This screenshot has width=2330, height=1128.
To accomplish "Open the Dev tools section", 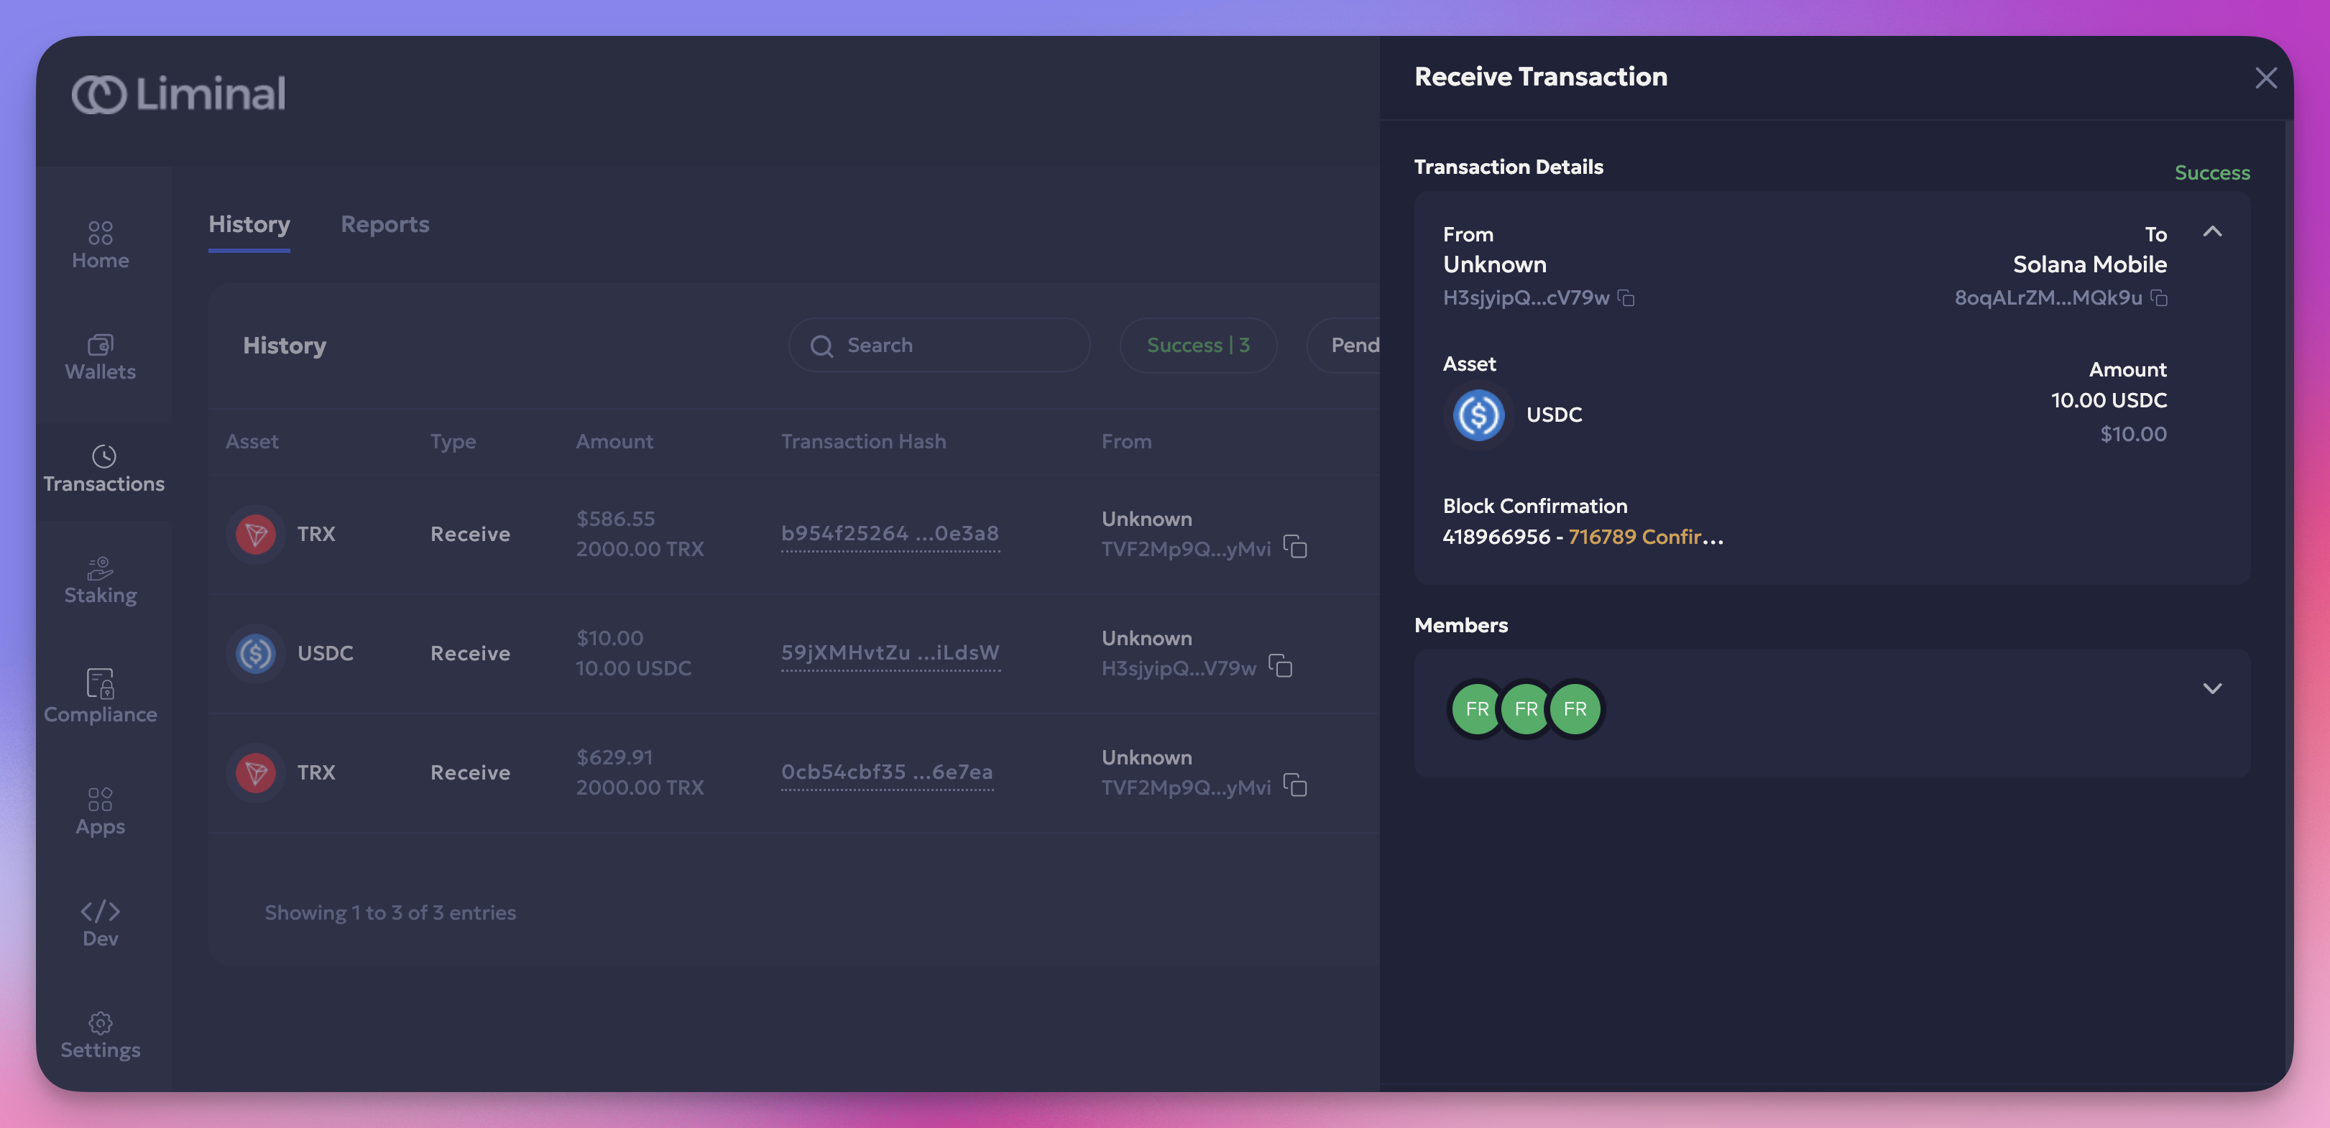I will (x=101, y=922).
